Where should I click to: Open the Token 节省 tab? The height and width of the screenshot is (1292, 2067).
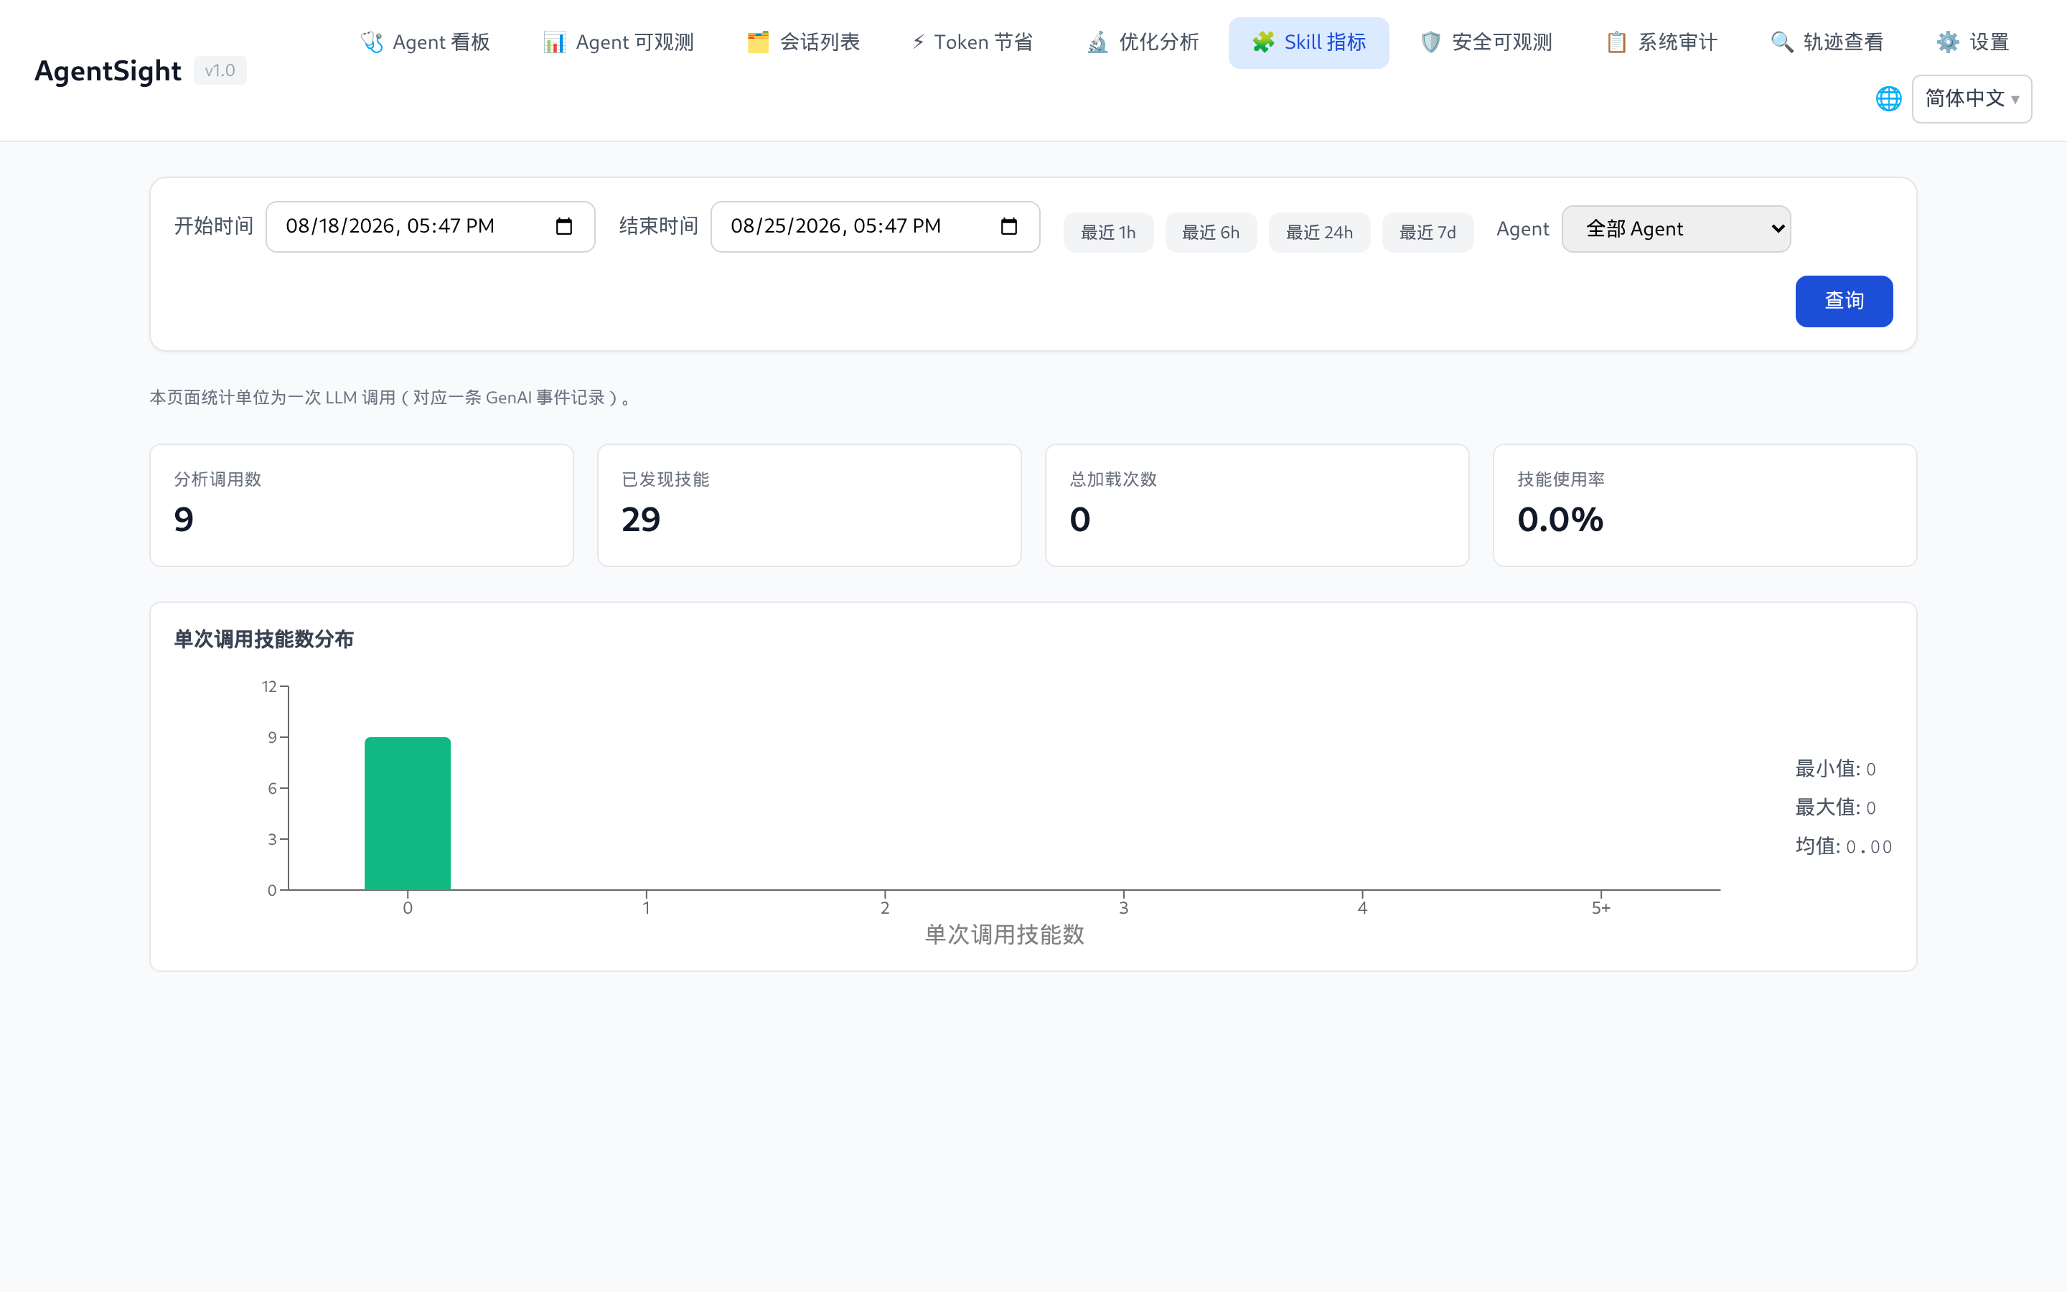[x=972, y=43]
